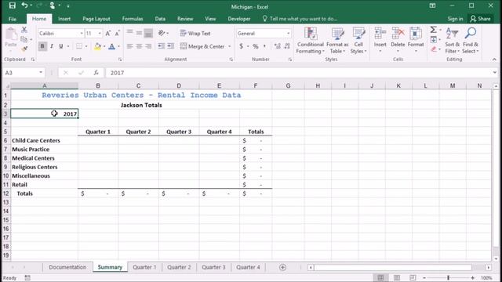Click the Save icon in quick access toolbar
The height and width of the screenshot is (282, 502).
(13, 5)
